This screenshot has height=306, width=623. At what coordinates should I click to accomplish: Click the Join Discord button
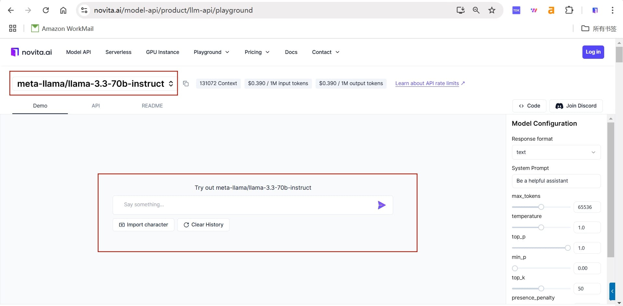576,106
